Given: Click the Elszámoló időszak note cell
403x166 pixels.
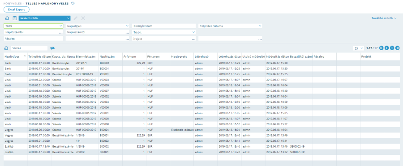Looking at the screenshot, I should pyautogui.click(x=181, y=130).
